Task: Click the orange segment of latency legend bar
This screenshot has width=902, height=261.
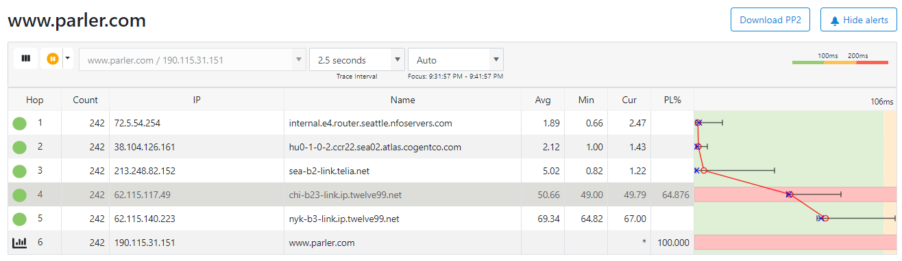Action: click(x=840, y=63)
